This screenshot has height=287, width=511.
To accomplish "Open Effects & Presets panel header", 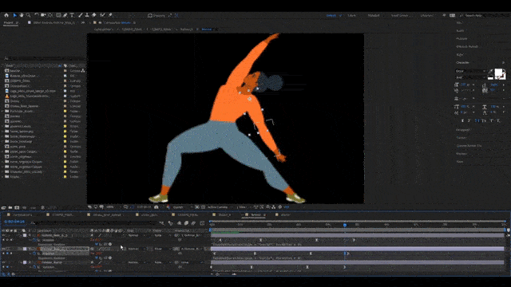I will pyautogui.click(x=467, y=46).
